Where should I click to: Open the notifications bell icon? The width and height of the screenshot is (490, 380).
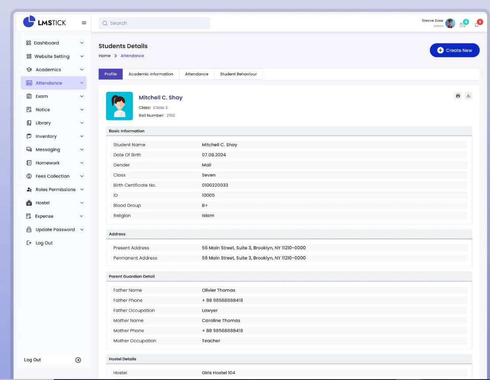tap(477, 25)
